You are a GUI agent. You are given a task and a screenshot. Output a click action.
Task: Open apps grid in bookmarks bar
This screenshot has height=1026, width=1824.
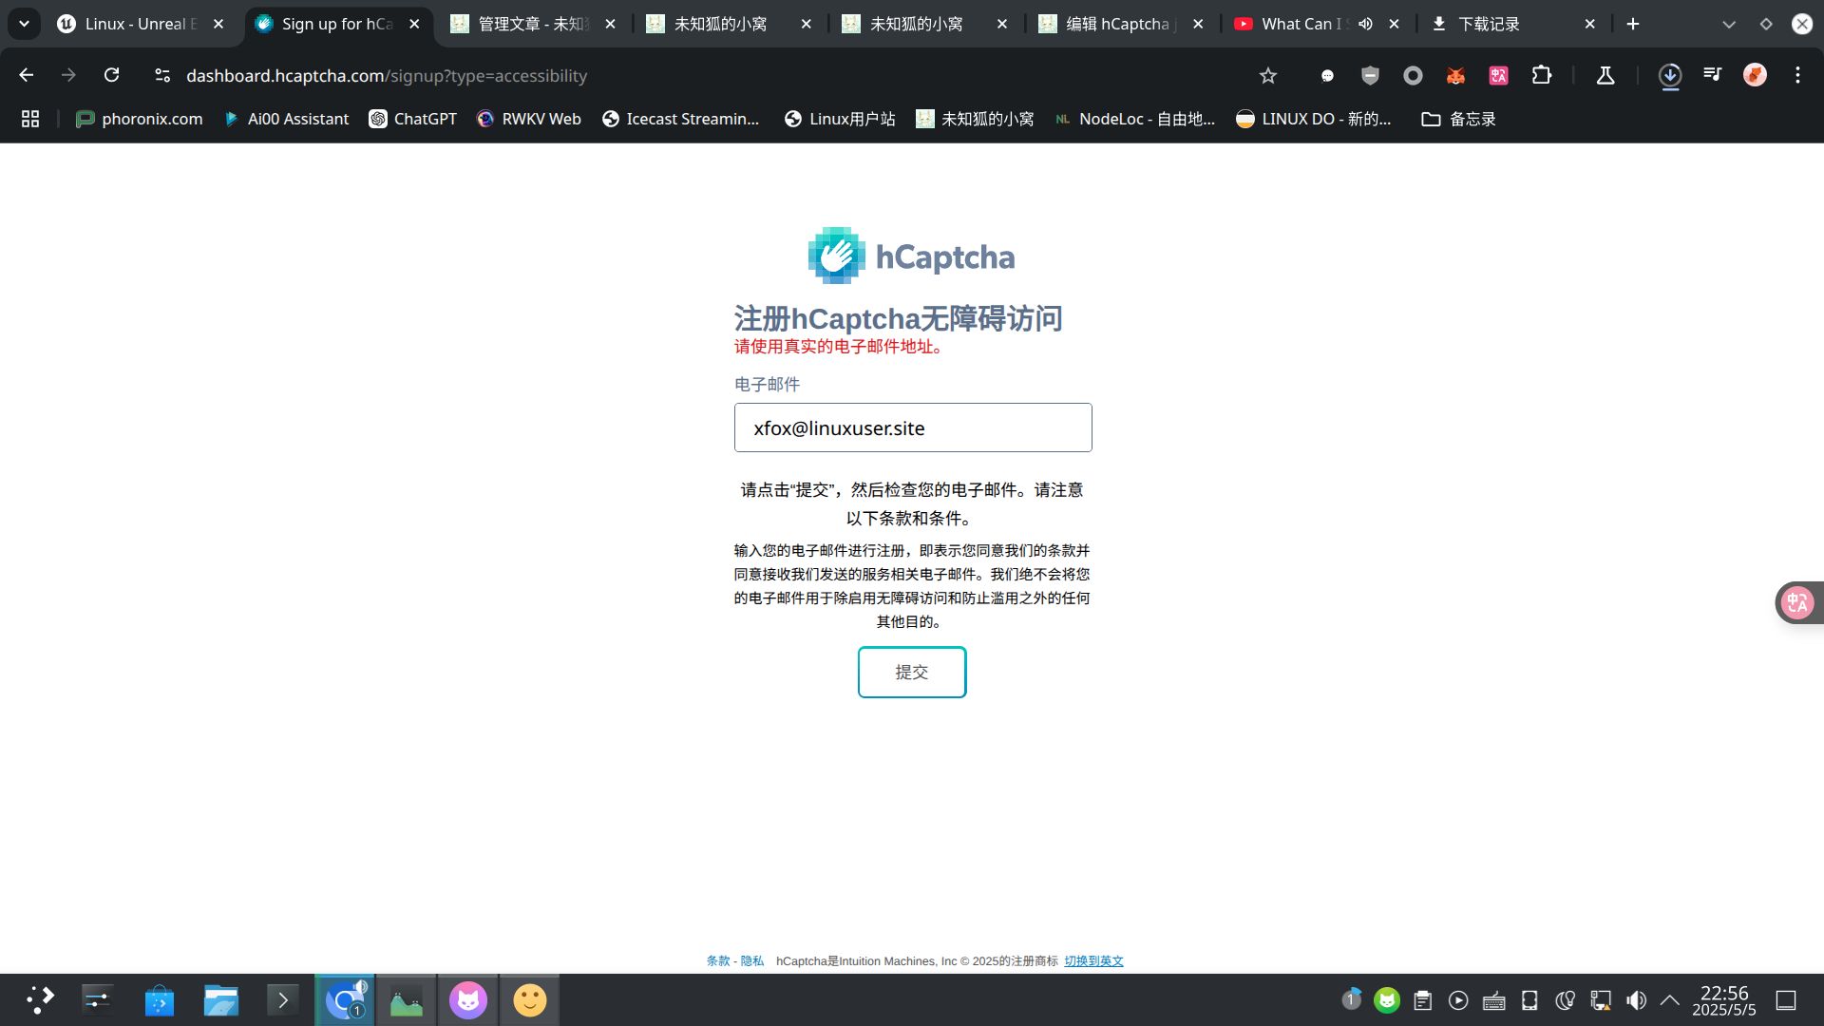pos(30,119)
